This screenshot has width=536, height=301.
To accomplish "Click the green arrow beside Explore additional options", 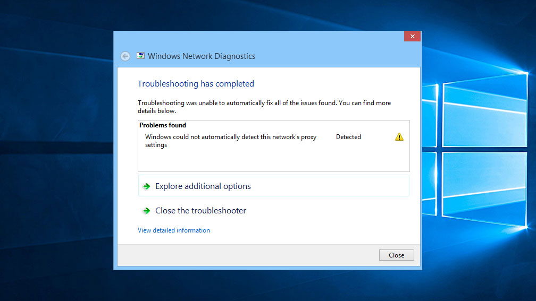I will (x=147, y=186).
